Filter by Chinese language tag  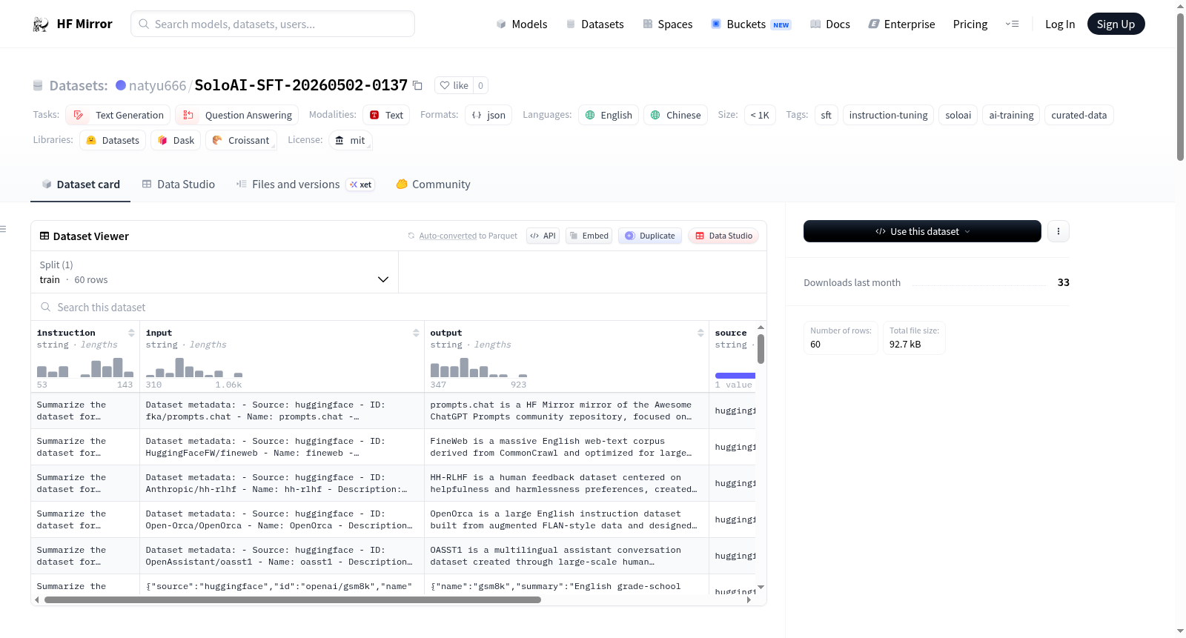coord(675,115)
